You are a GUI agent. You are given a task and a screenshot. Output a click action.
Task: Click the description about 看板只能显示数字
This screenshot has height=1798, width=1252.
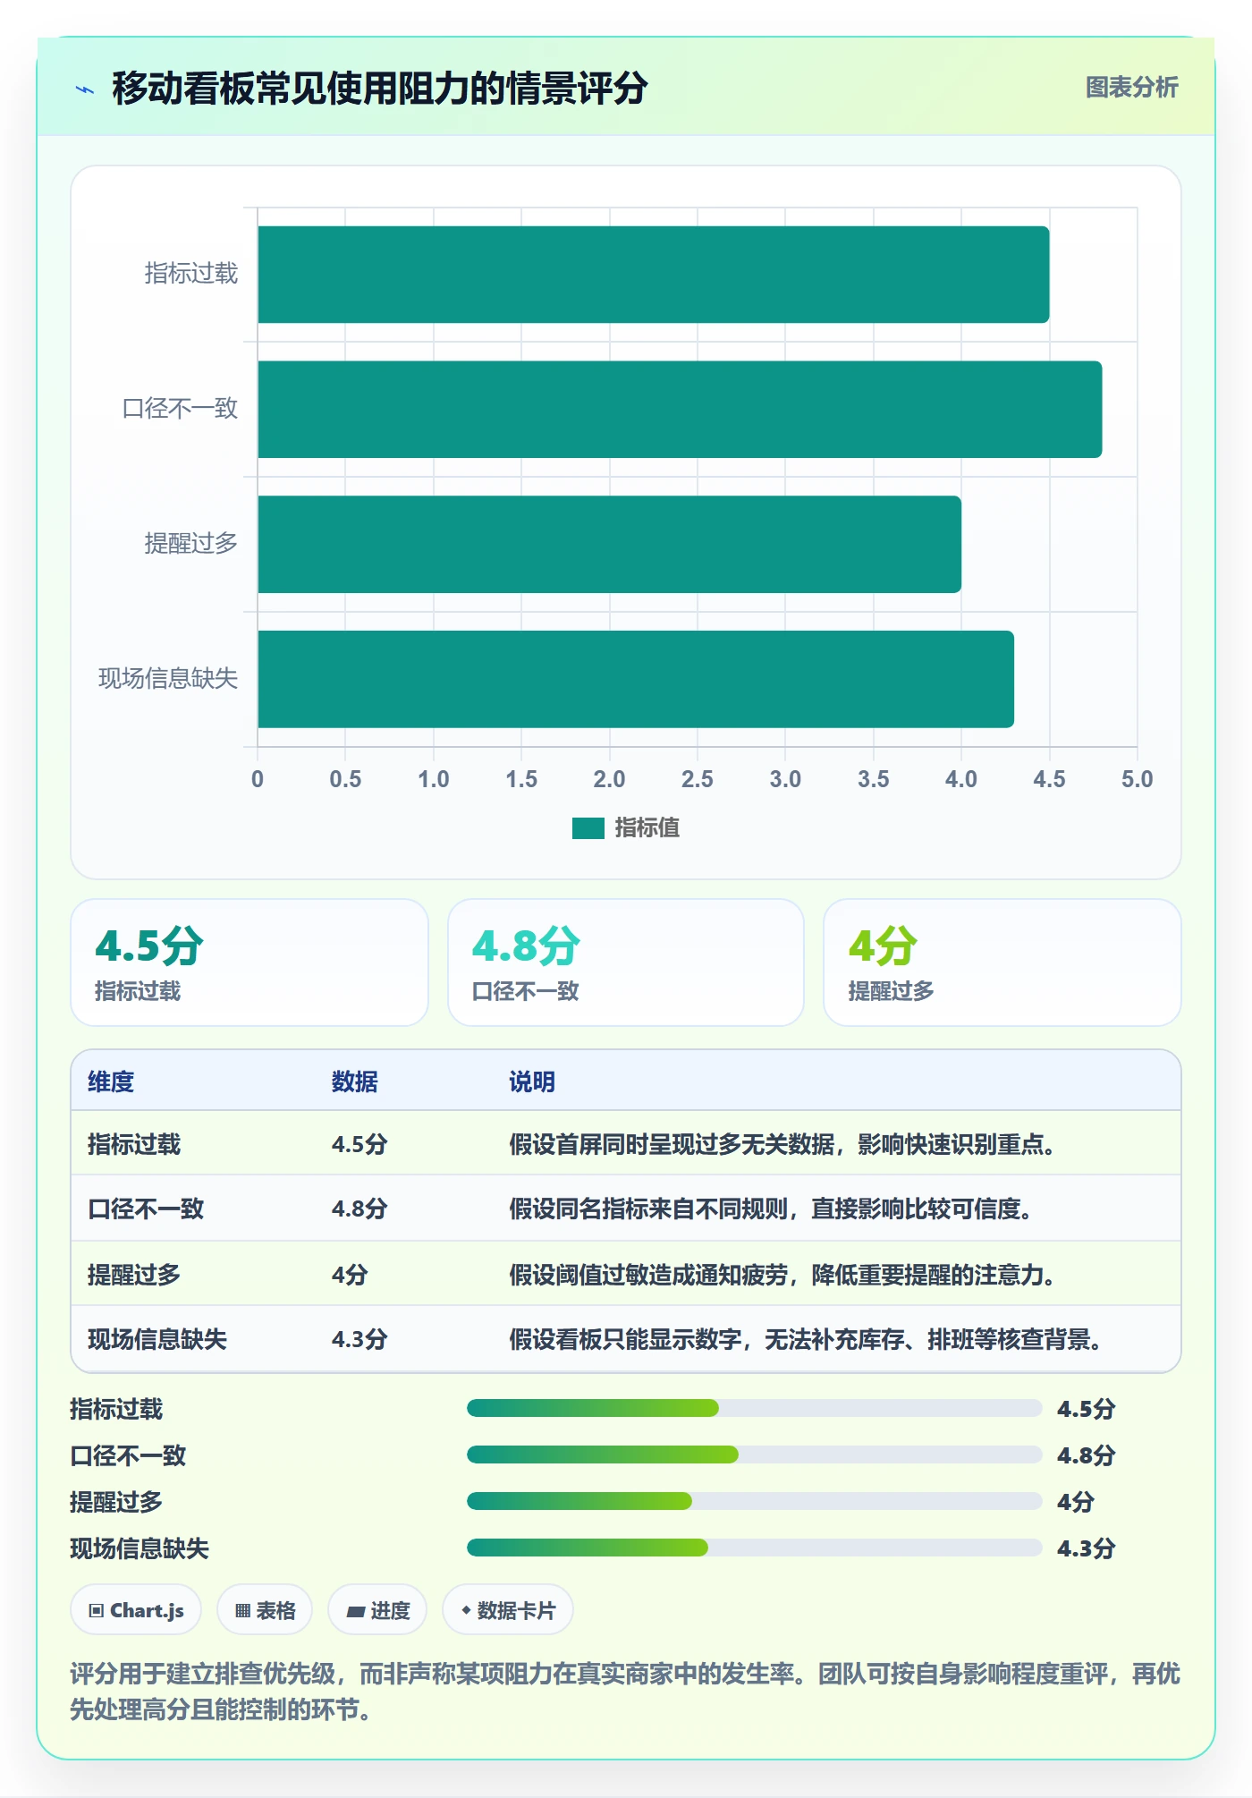tap(807, 1339)
